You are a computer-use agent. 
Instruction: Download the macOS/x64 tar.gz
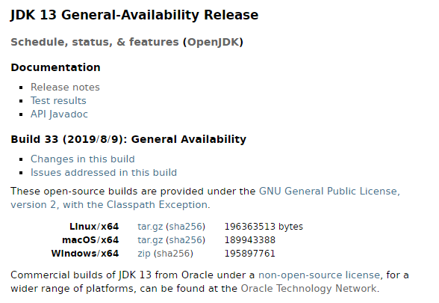[150, 240]
